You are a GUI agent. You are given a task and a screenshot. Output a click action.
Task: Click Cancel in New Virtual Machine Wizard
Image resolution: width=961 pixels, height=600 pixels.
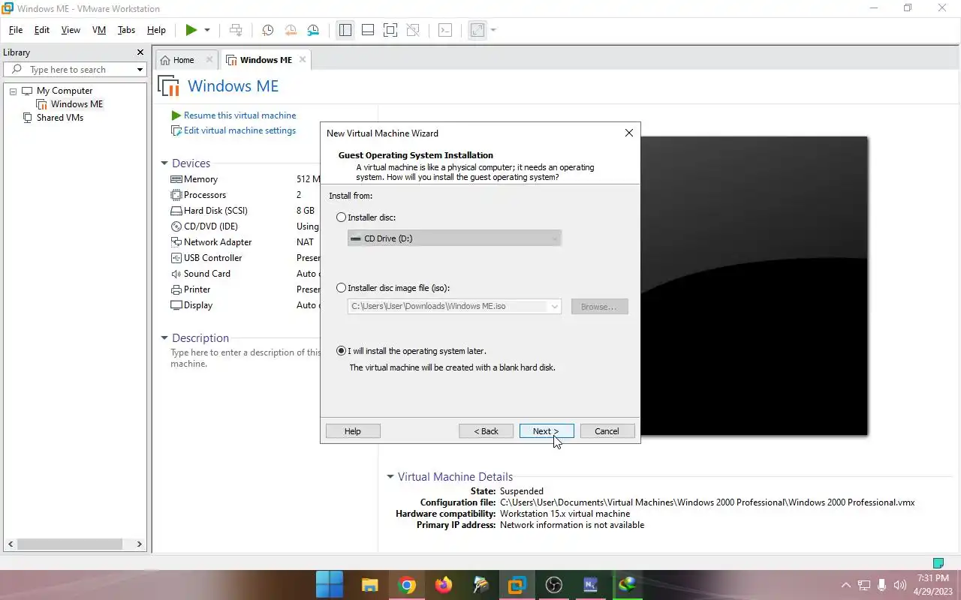(x=607, y=431)
